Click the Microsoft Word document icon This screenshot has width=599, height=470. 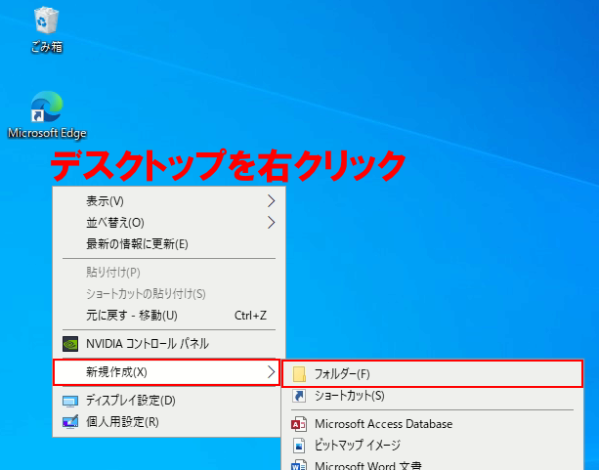click(x=299, y=465)
